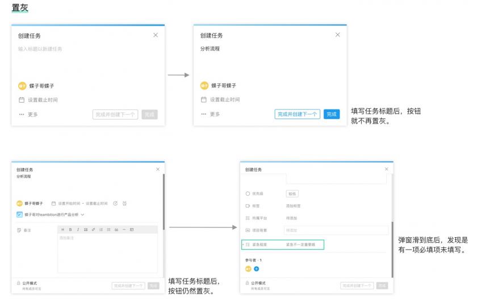Click 添加标签 to add a tag
This screenshot has height=299, width=477.
point(293,206)
